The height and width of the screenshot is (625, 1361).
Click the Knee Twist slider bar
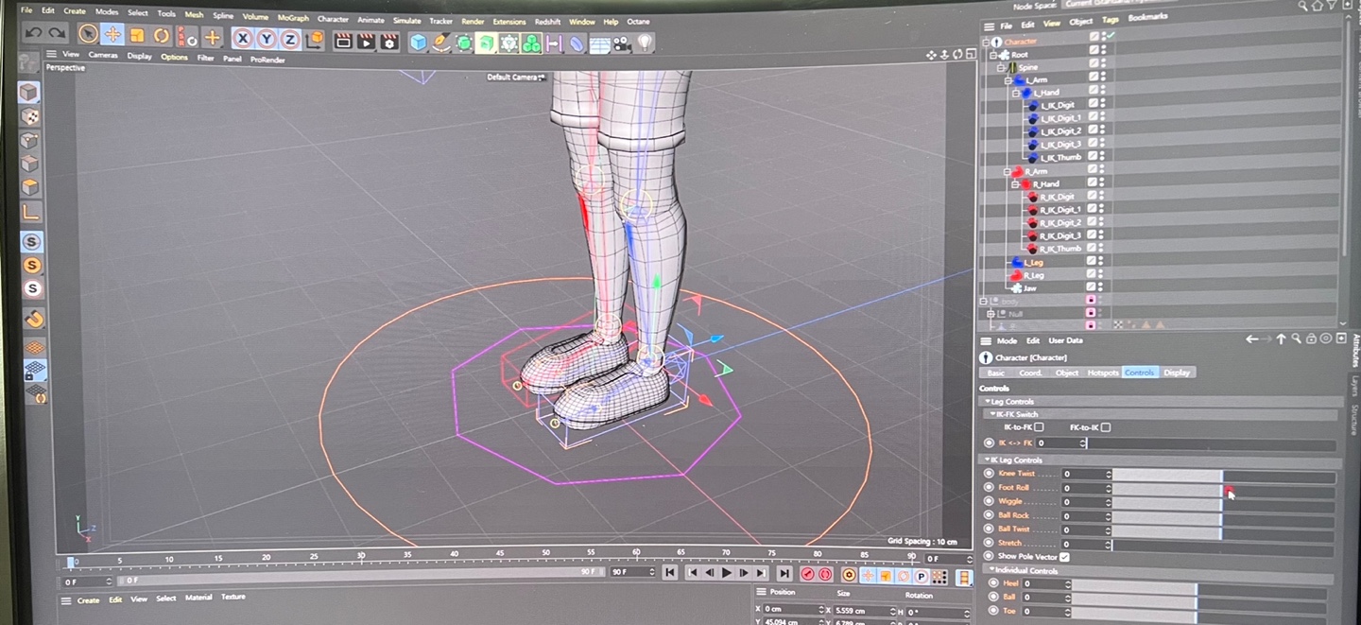(1166, 474)
